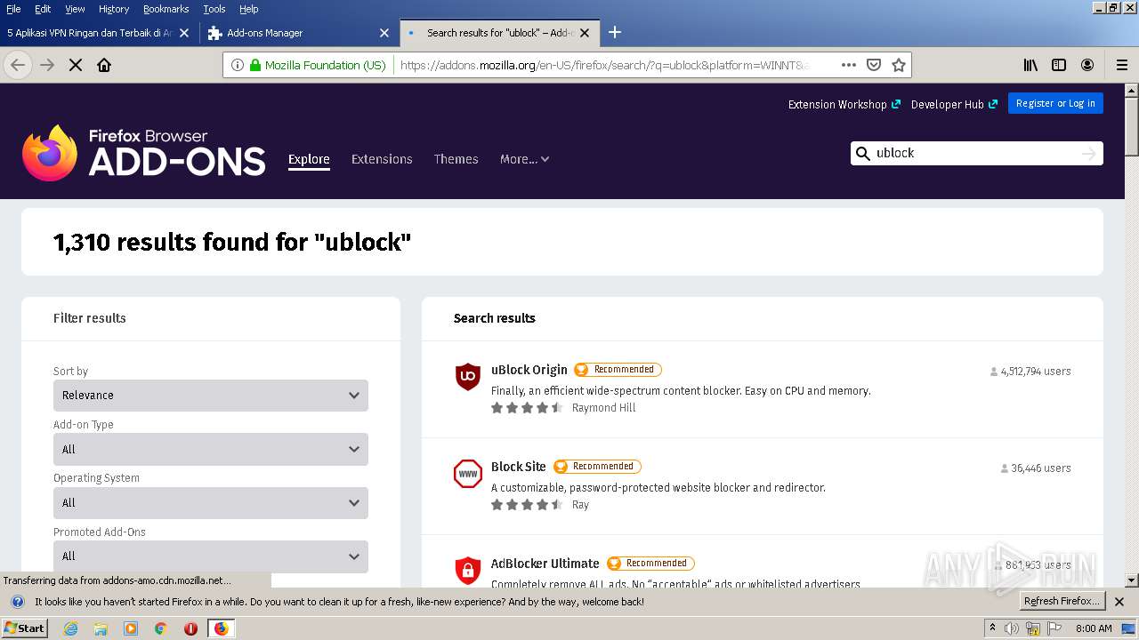Toggle the sidebar view icon

[1059, 65]
